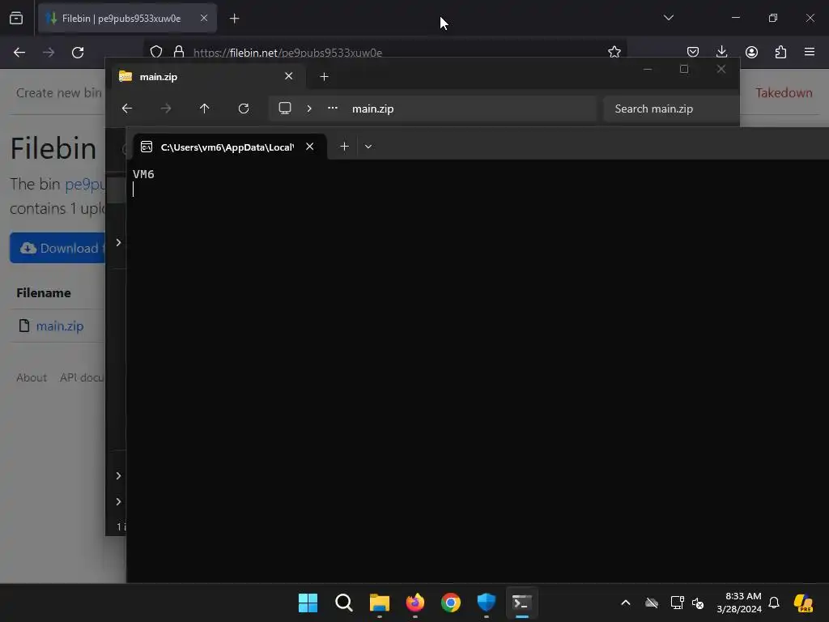This screenshot has height=622, width=829.
Task: Bookmark this page with the star
Action: (x=614, y=52)
